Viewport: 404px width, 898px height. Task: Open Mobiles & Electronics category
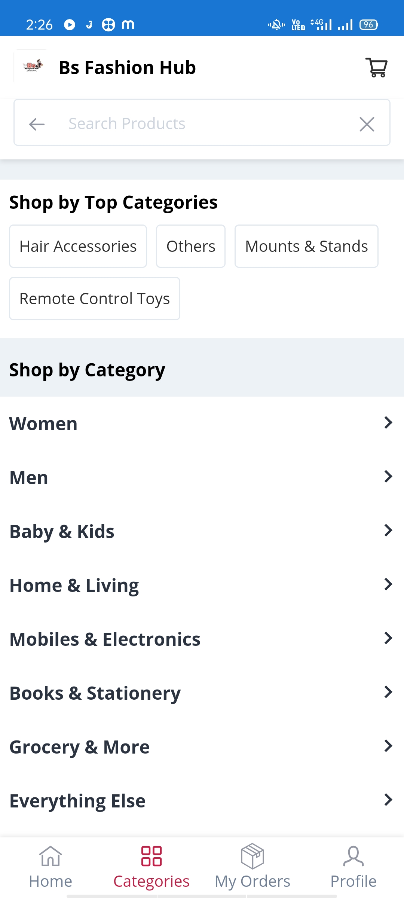(202, 639)
